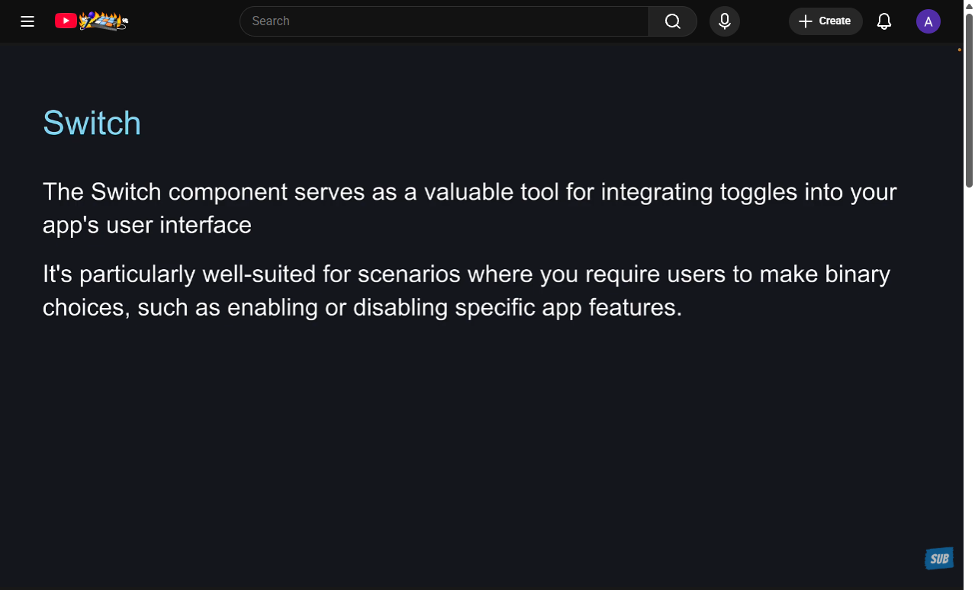Open the notifications bell
975x590 pixels.
(884, 21)
